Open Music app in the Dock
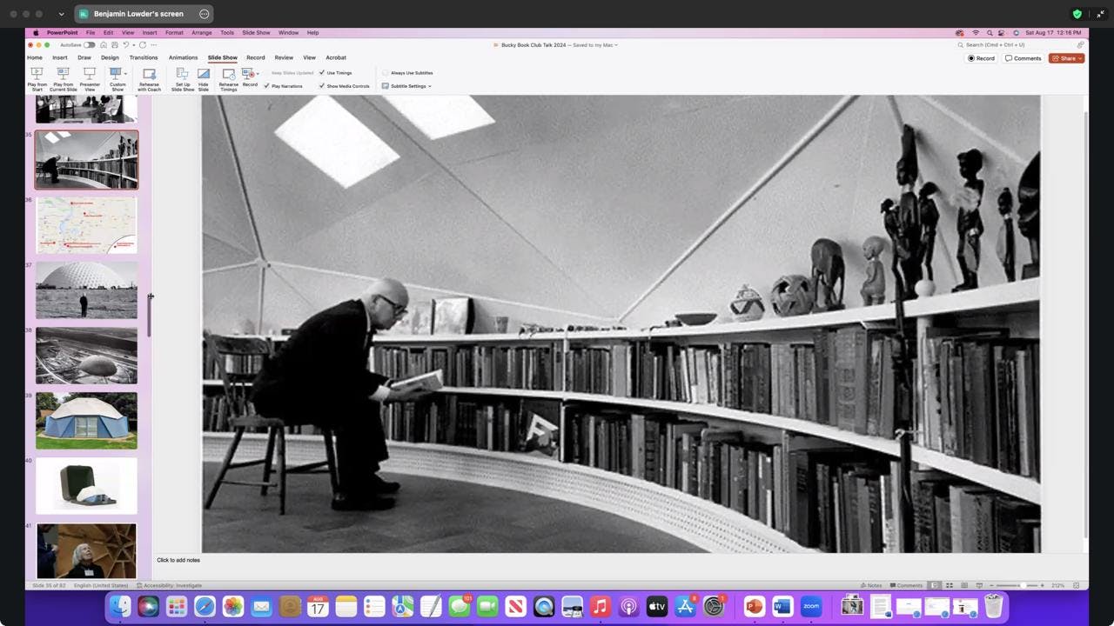Viewport: 1114px width, 626px height. (x=600, y=606)
